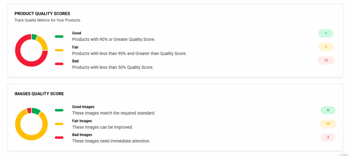The image size is (349, 156).
Task: Click the green segment of the images donut
Action: (36, 110)
